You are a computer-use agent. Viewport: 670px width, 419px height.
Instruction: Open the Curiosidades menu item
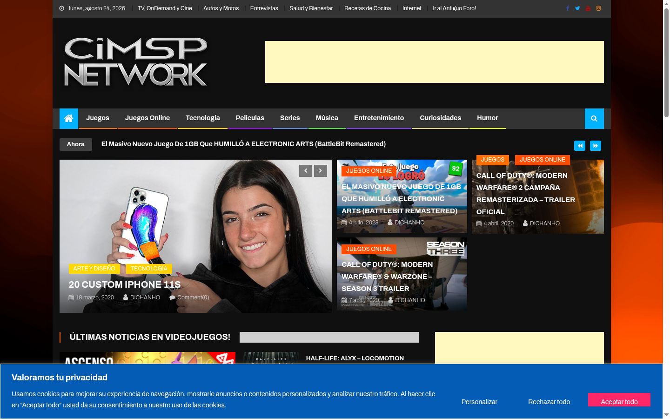click(x=441, y=118)
